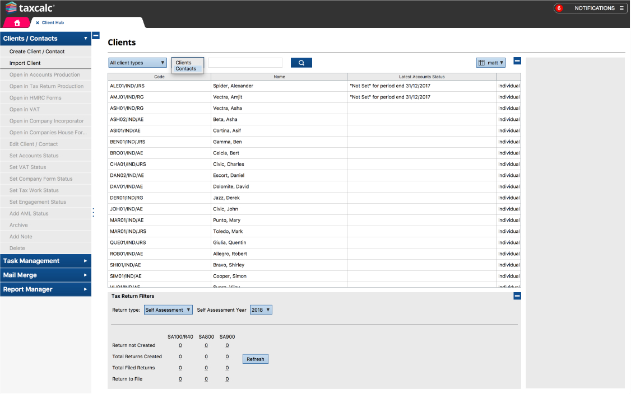Click the Refresh button
The image size is (631, 394).
255,359
